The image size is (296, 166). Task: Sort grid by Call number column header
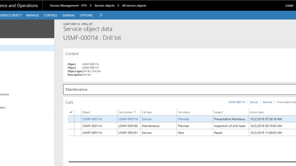click(125, 112)
